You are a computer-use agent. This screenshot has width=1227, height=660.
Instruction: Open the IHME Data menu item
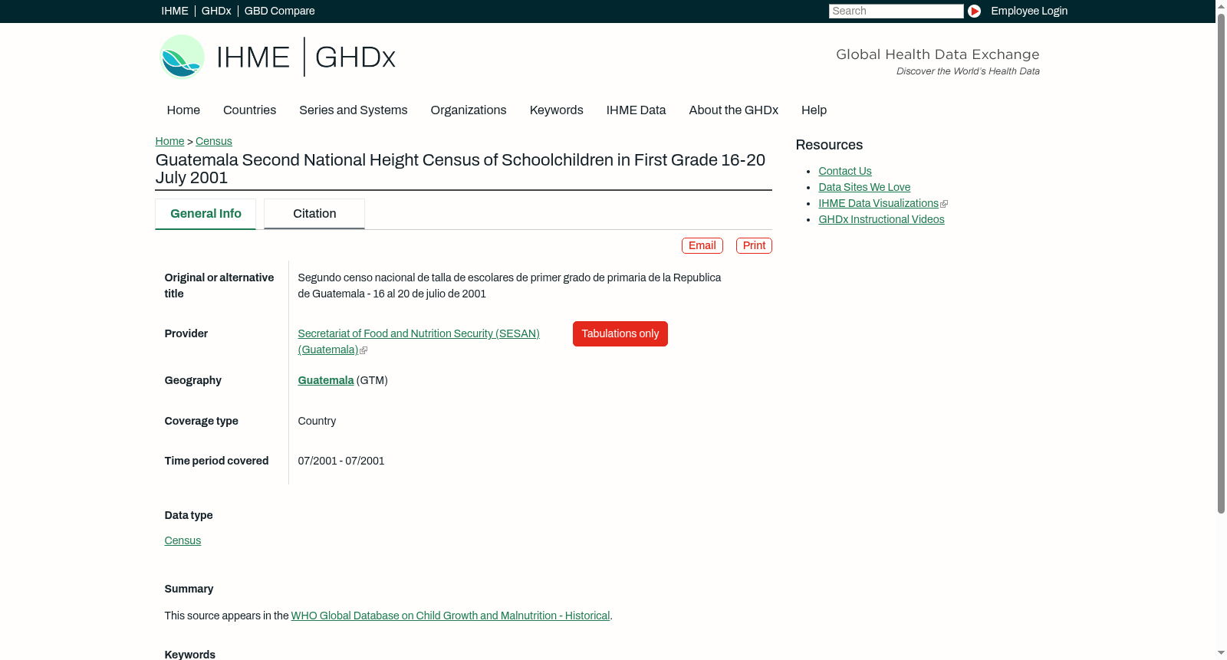coord(636,110)
